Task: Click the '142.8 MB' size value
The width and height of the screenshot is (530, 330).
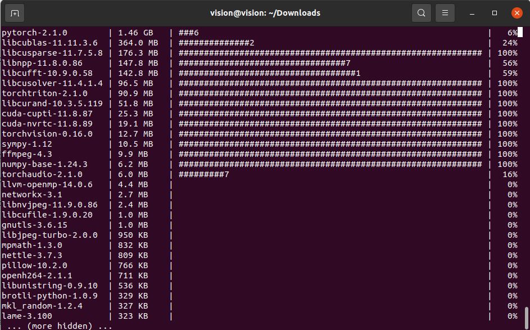Action: 138,74
